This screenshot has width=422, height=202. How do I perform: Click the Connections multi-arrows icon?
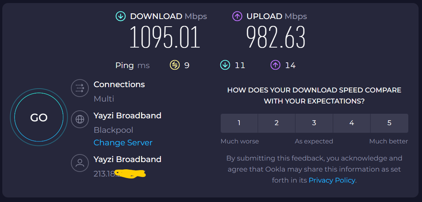click(x=80, y=88)
